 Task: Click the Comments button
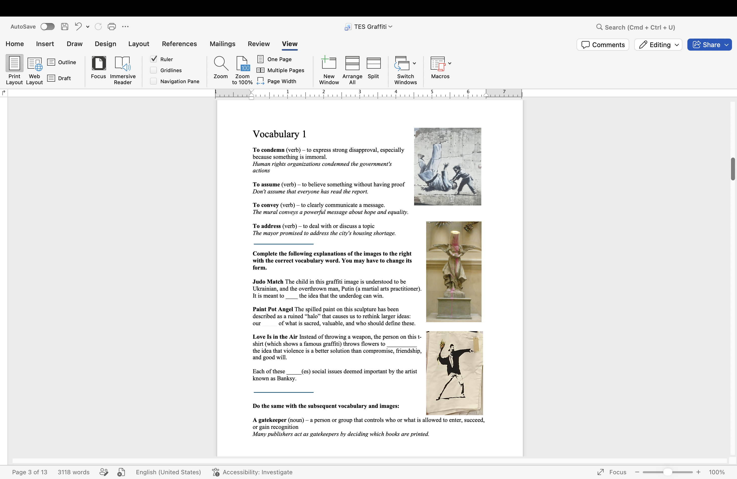pos(603,45)
